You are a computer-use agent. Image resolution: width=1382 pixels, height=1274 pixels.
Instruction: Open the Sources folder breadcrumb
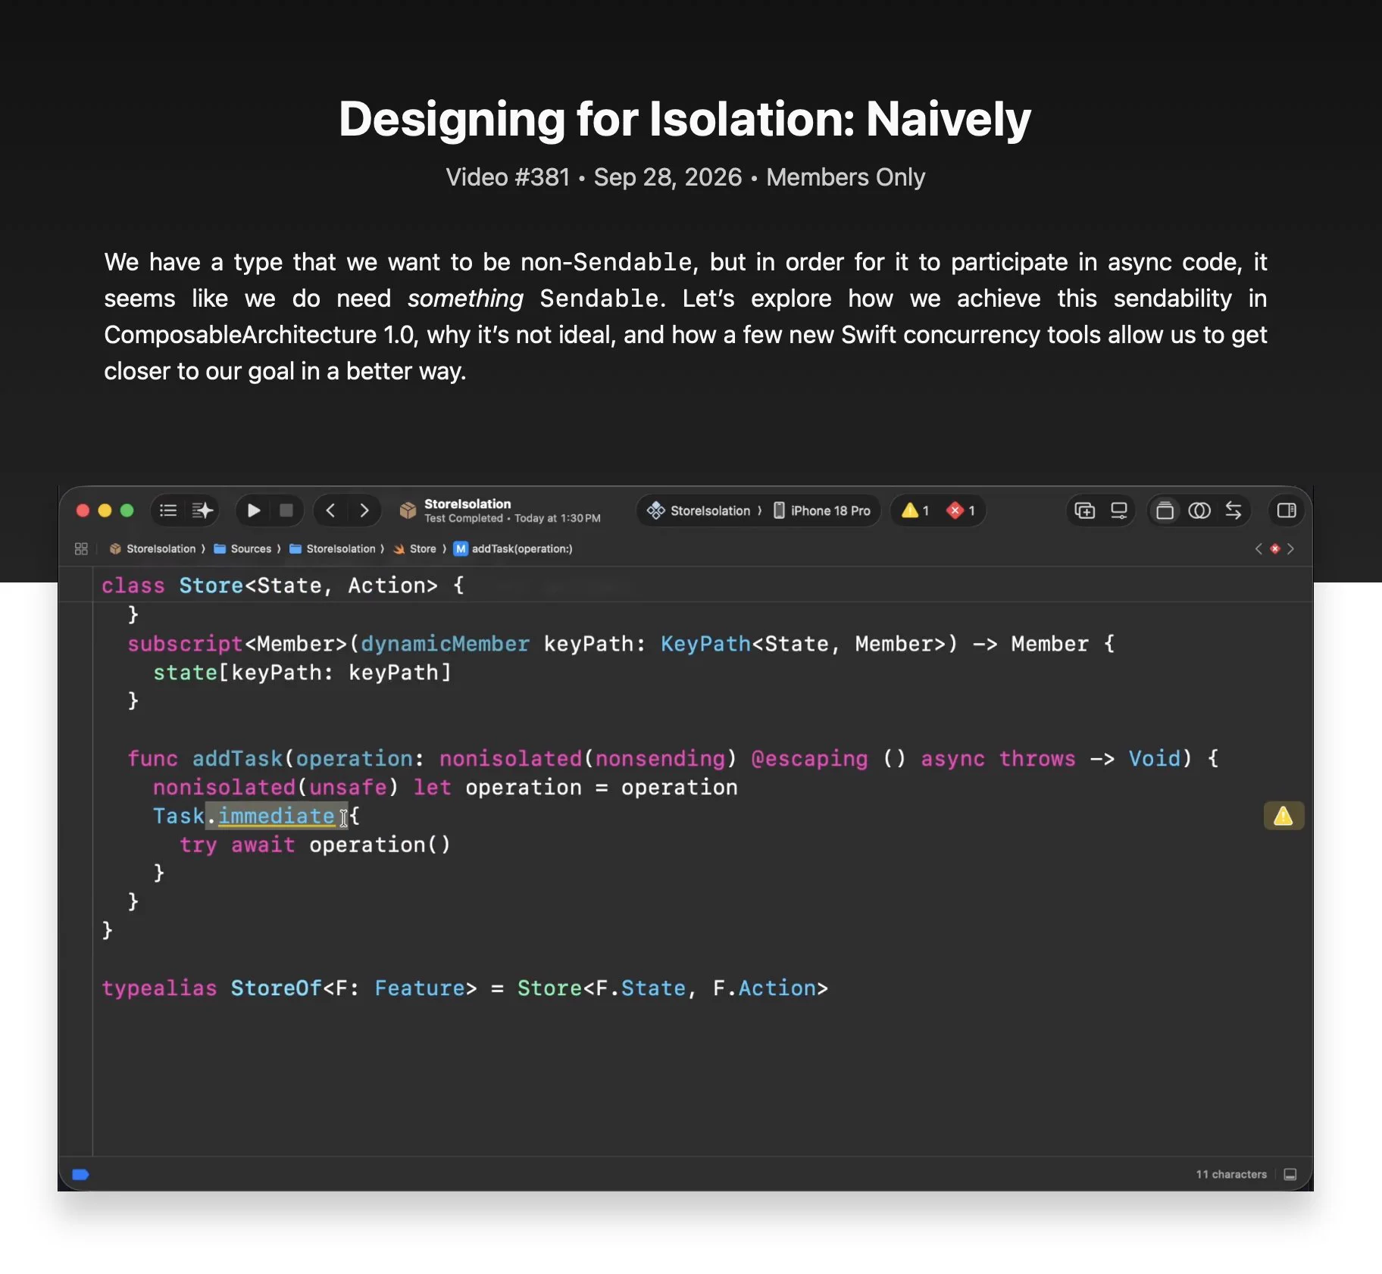click(x=242, y=548)
